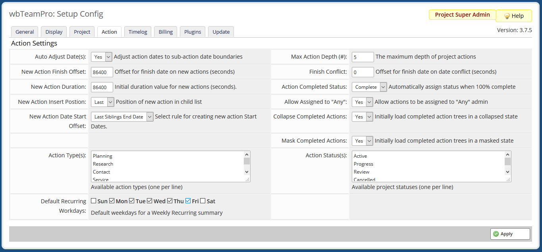
Task: Click the Active line in action statuses
Action: pos(360,156)
